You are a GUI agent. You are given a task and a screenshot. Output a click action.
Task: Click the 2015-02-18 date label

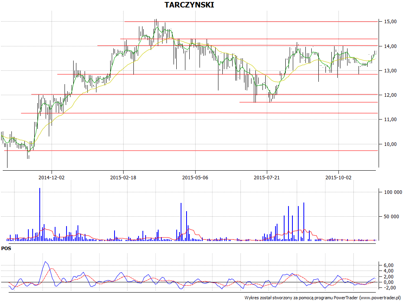(x=123, y=177)
